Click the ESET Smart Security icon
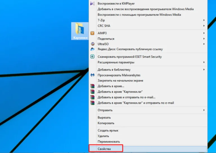This screenshot has height=153, width=216. (93, 56)
